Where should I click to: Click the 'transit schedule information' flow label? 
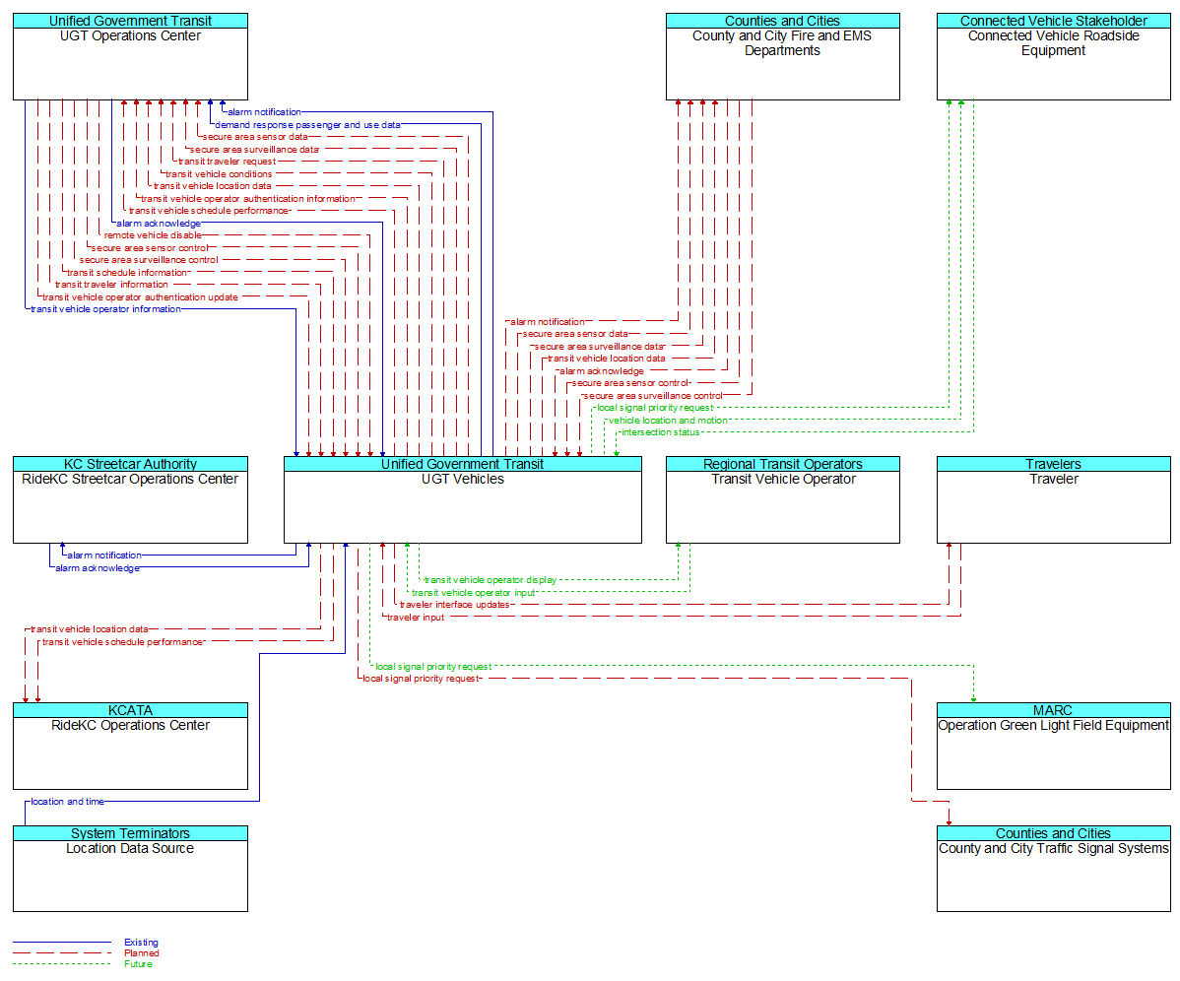pos(127,272)
